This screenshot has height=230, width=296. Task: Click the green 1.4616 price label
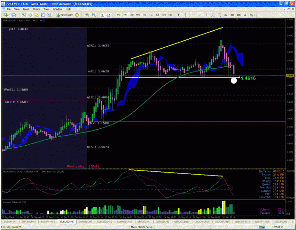point(248,78)
